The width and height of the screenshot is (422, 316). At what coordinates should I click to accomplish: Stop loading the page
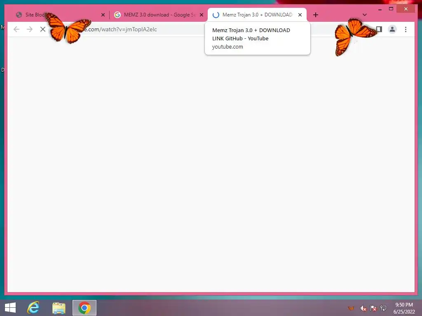(x=43, y=29)
